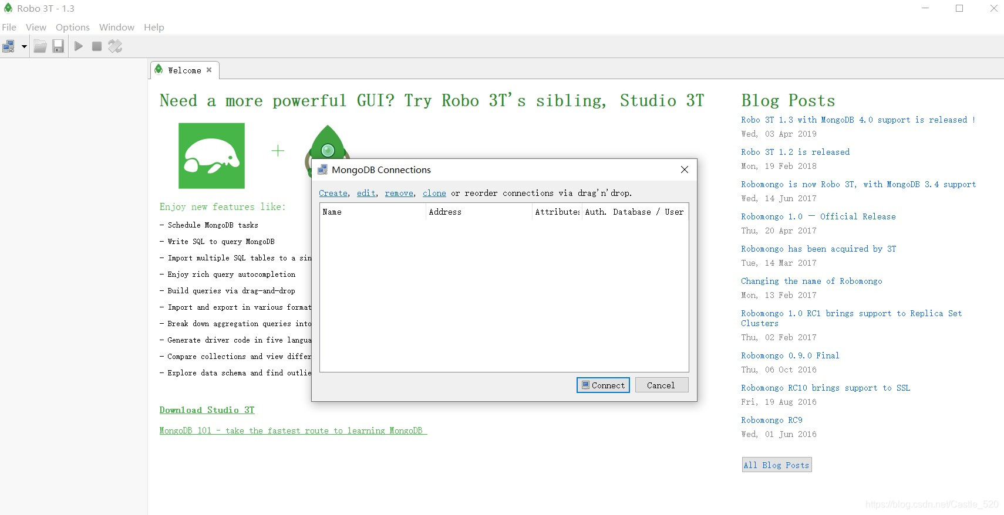
Task: Click the Address column header
Action: [x=479, y=212]
